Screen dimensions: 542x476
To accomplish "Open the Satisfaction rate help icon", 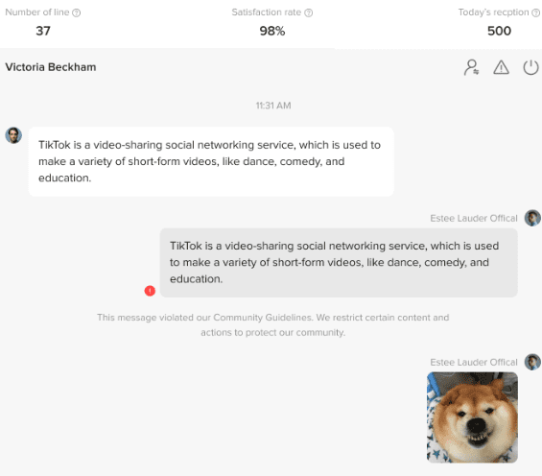I will [x=308, y=12].
